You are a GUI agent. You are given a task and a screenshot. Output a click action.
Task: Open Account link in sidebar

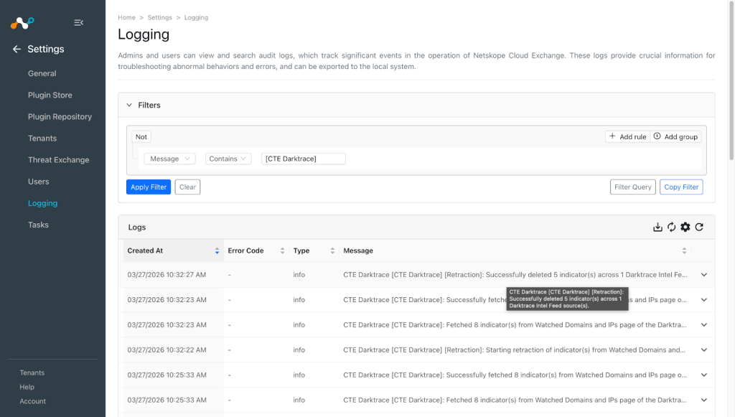point(33,401)
